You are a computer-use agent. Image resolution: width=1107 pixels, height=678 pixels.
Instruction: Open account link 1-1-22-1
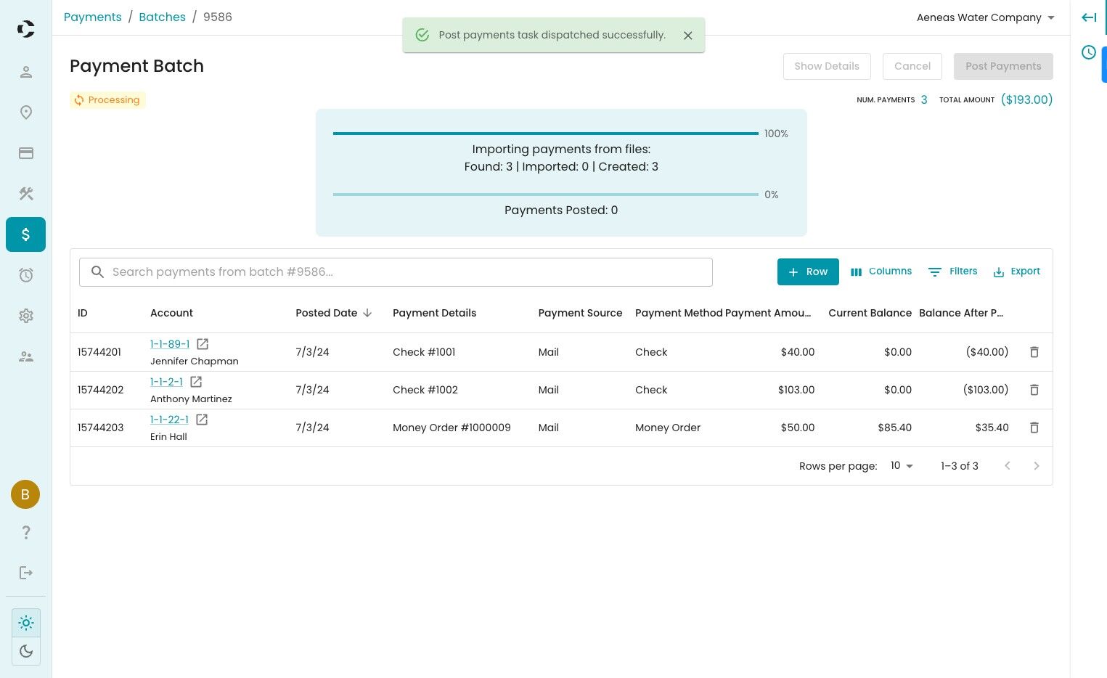(169, 420)
